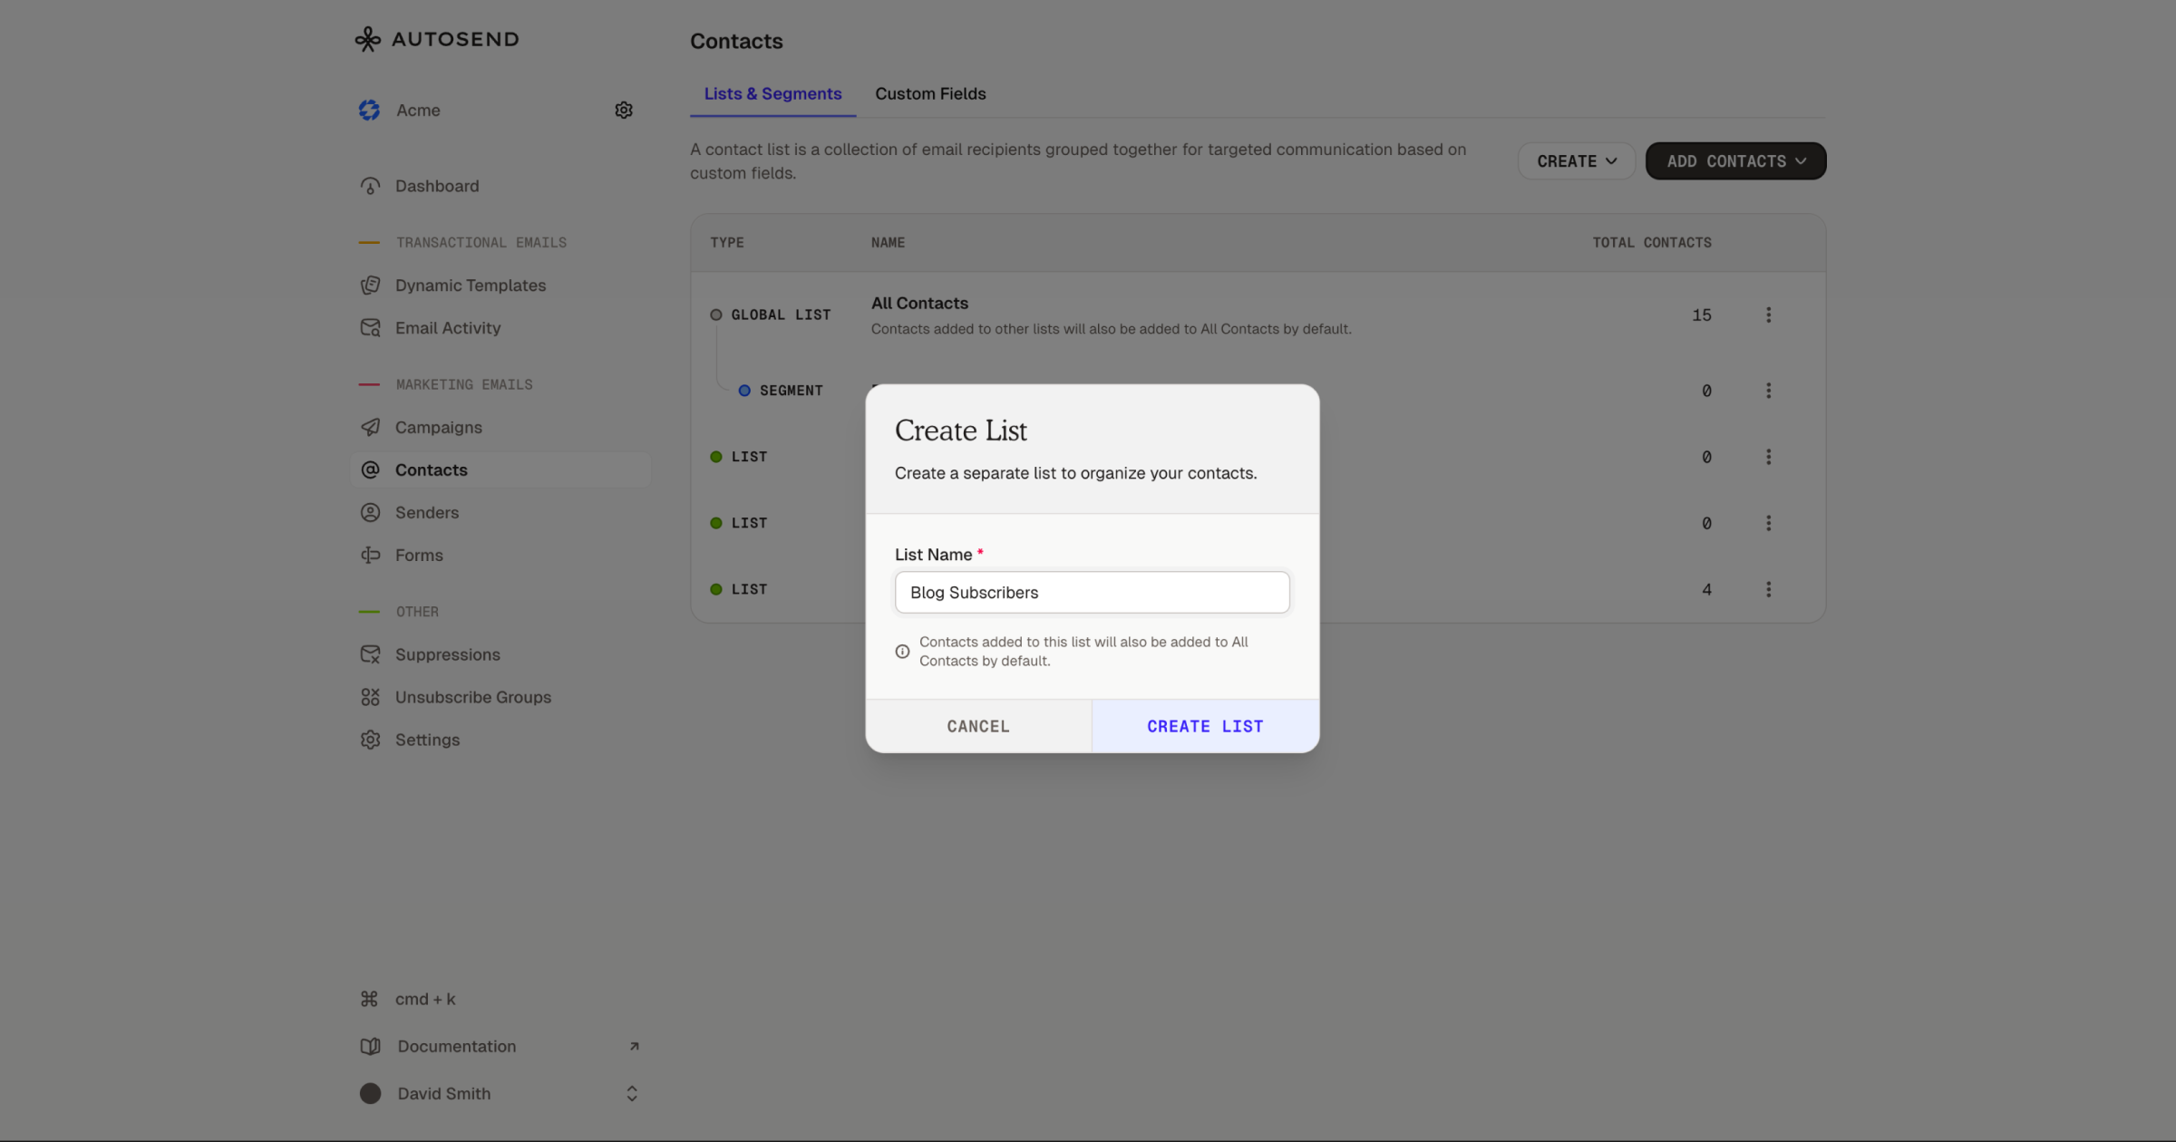Expand the ADD CONTACTS dropdown
This screenshot has width=2176, height=1142.
tap(1734, 160)
